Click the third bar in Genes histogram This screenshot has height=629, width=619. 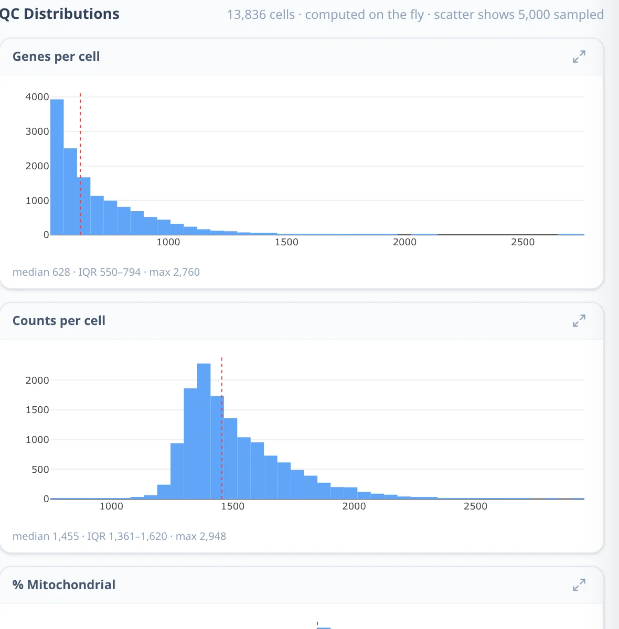84,206
